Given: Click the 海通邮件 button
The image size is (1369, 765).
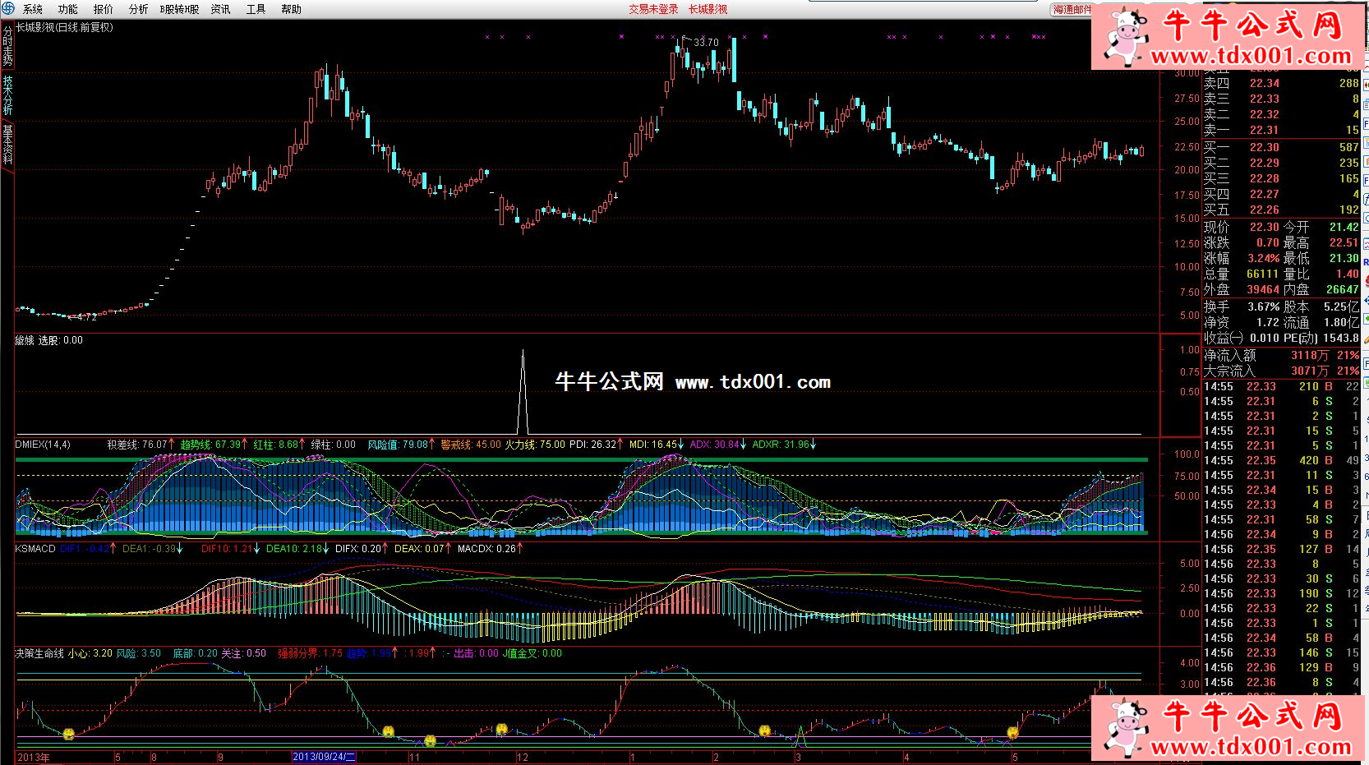Looking at the screenshot, I should pos(1072,9).
